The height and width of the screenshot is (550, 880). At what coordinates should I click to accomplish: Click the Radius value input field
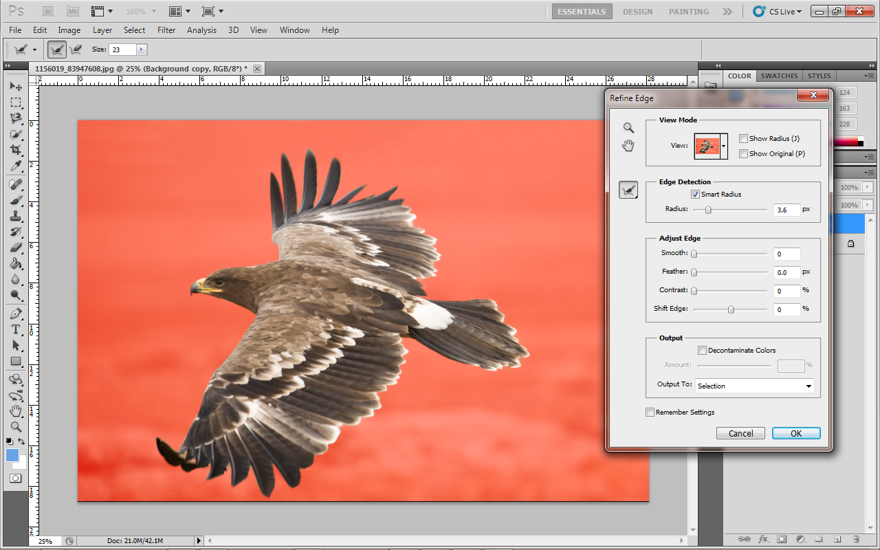(786, 210)
